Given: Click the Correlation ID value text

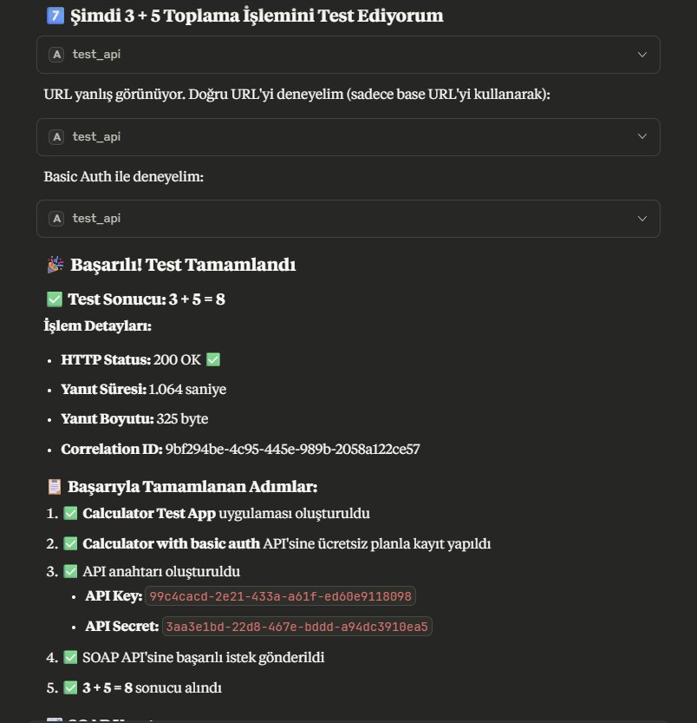Looking at the screenshot, I should 292,450.
